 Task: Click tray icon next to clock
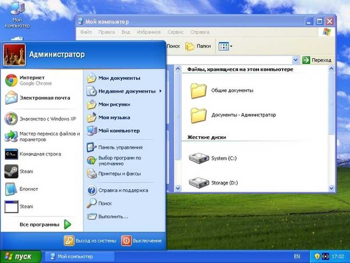point(325,256)
